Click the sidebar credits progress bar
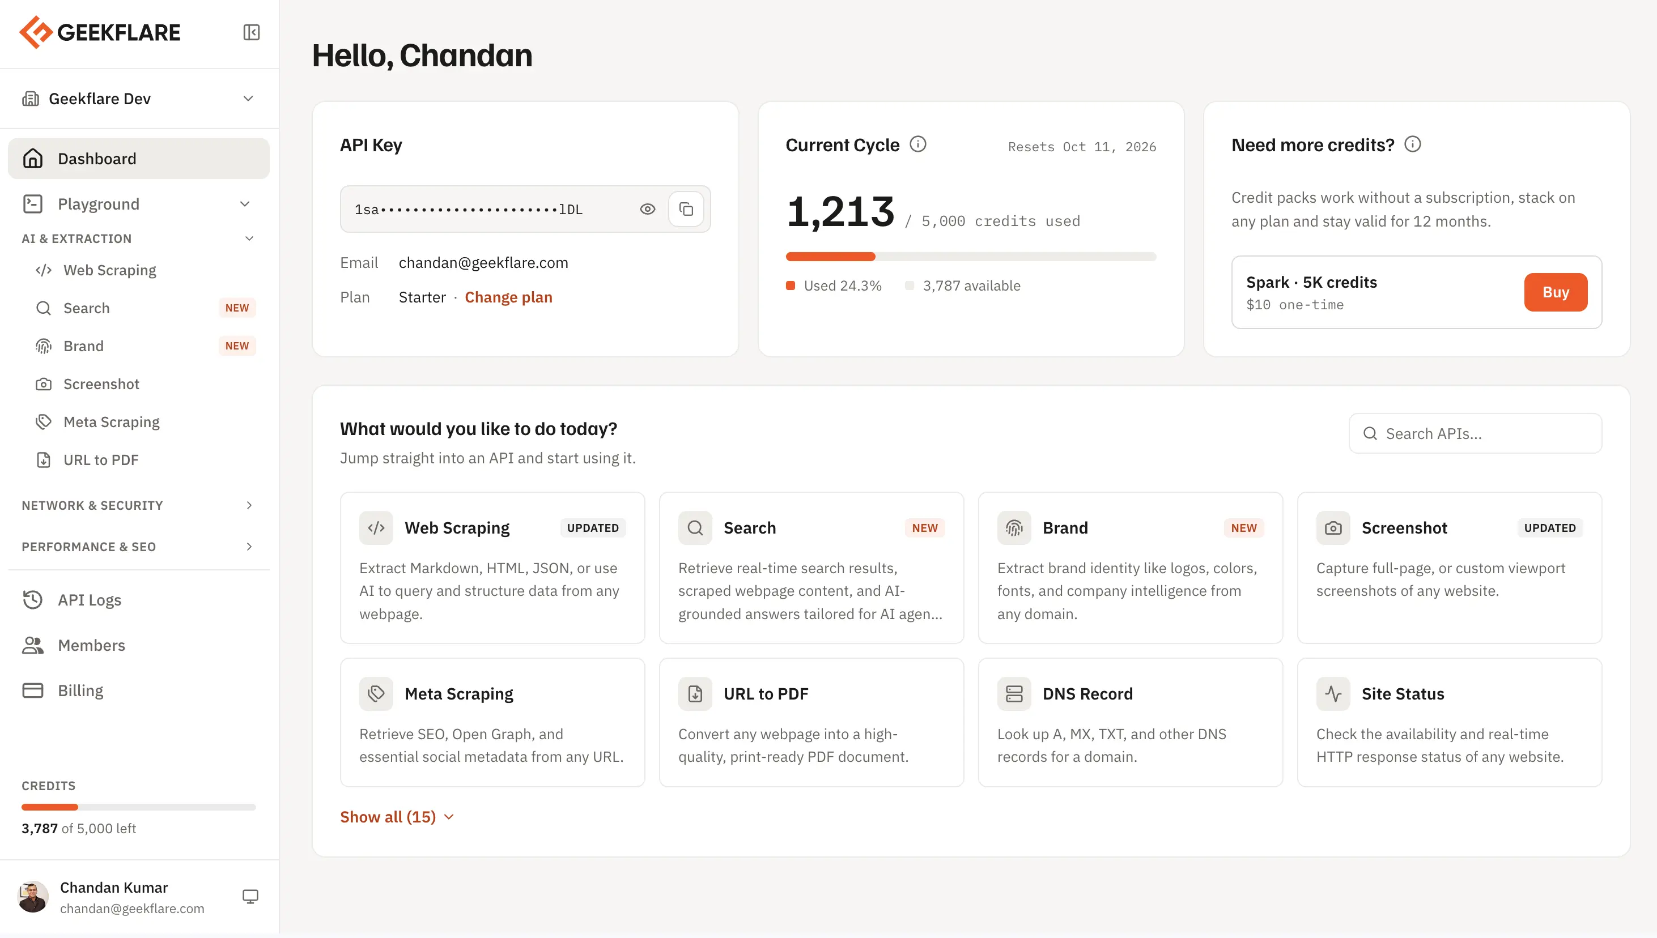The image size is (1657, 938). (139, 807)
